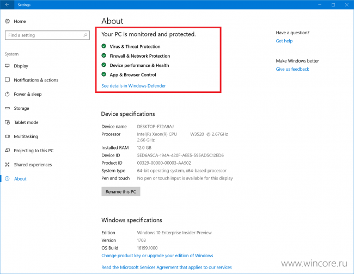The image size is (354, 274).
Task: Click the Device ID value
Action: [x=180, y=155]
